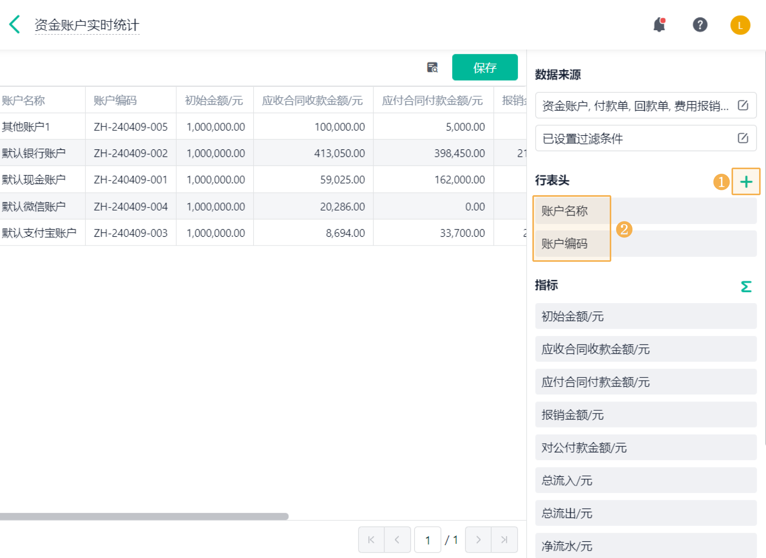
Task: Click the horizontal table scrollbar
Action: [x=144, y=516]
